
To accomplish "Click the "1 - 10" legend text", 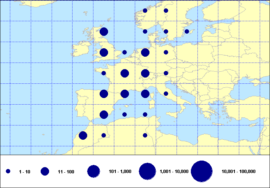I will pyautogui.click(x=25, y=172).
